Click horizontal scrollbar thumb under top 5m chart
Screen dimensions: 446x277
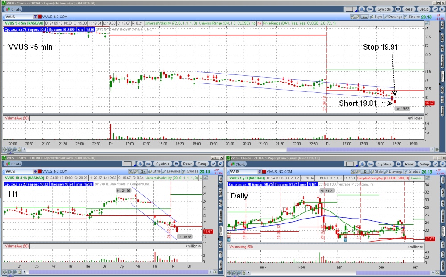pos(359,149)
